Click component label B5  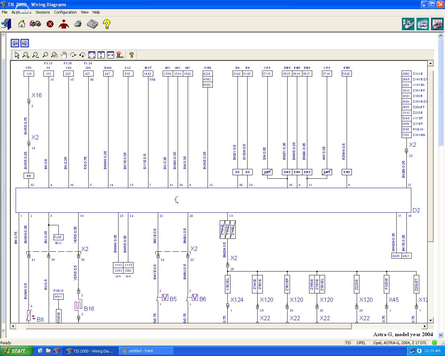(173, 299)
